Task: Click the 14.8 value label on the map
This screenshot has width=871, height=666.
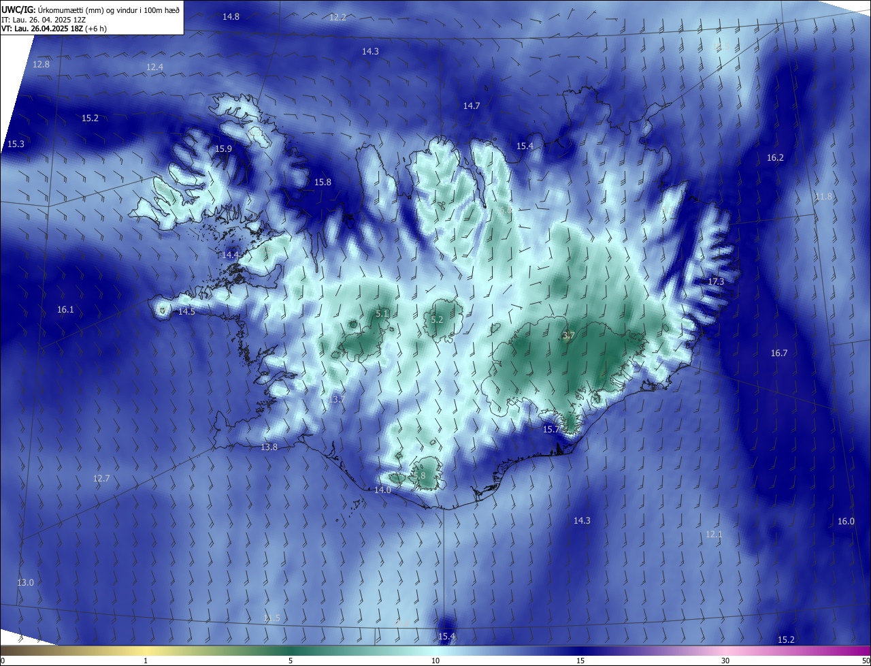Action: (231, 16)
